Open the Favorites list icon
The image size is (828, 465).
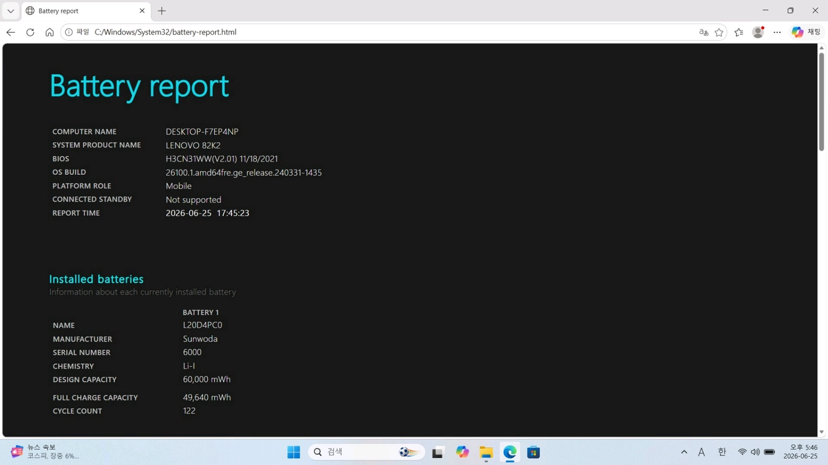coord(739,32)
